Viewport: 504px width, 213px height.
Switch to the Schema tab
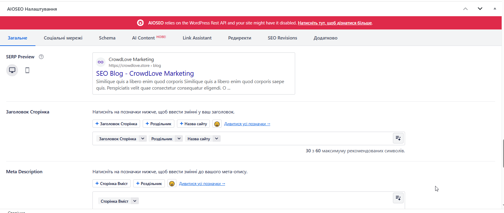pos(107,38)
